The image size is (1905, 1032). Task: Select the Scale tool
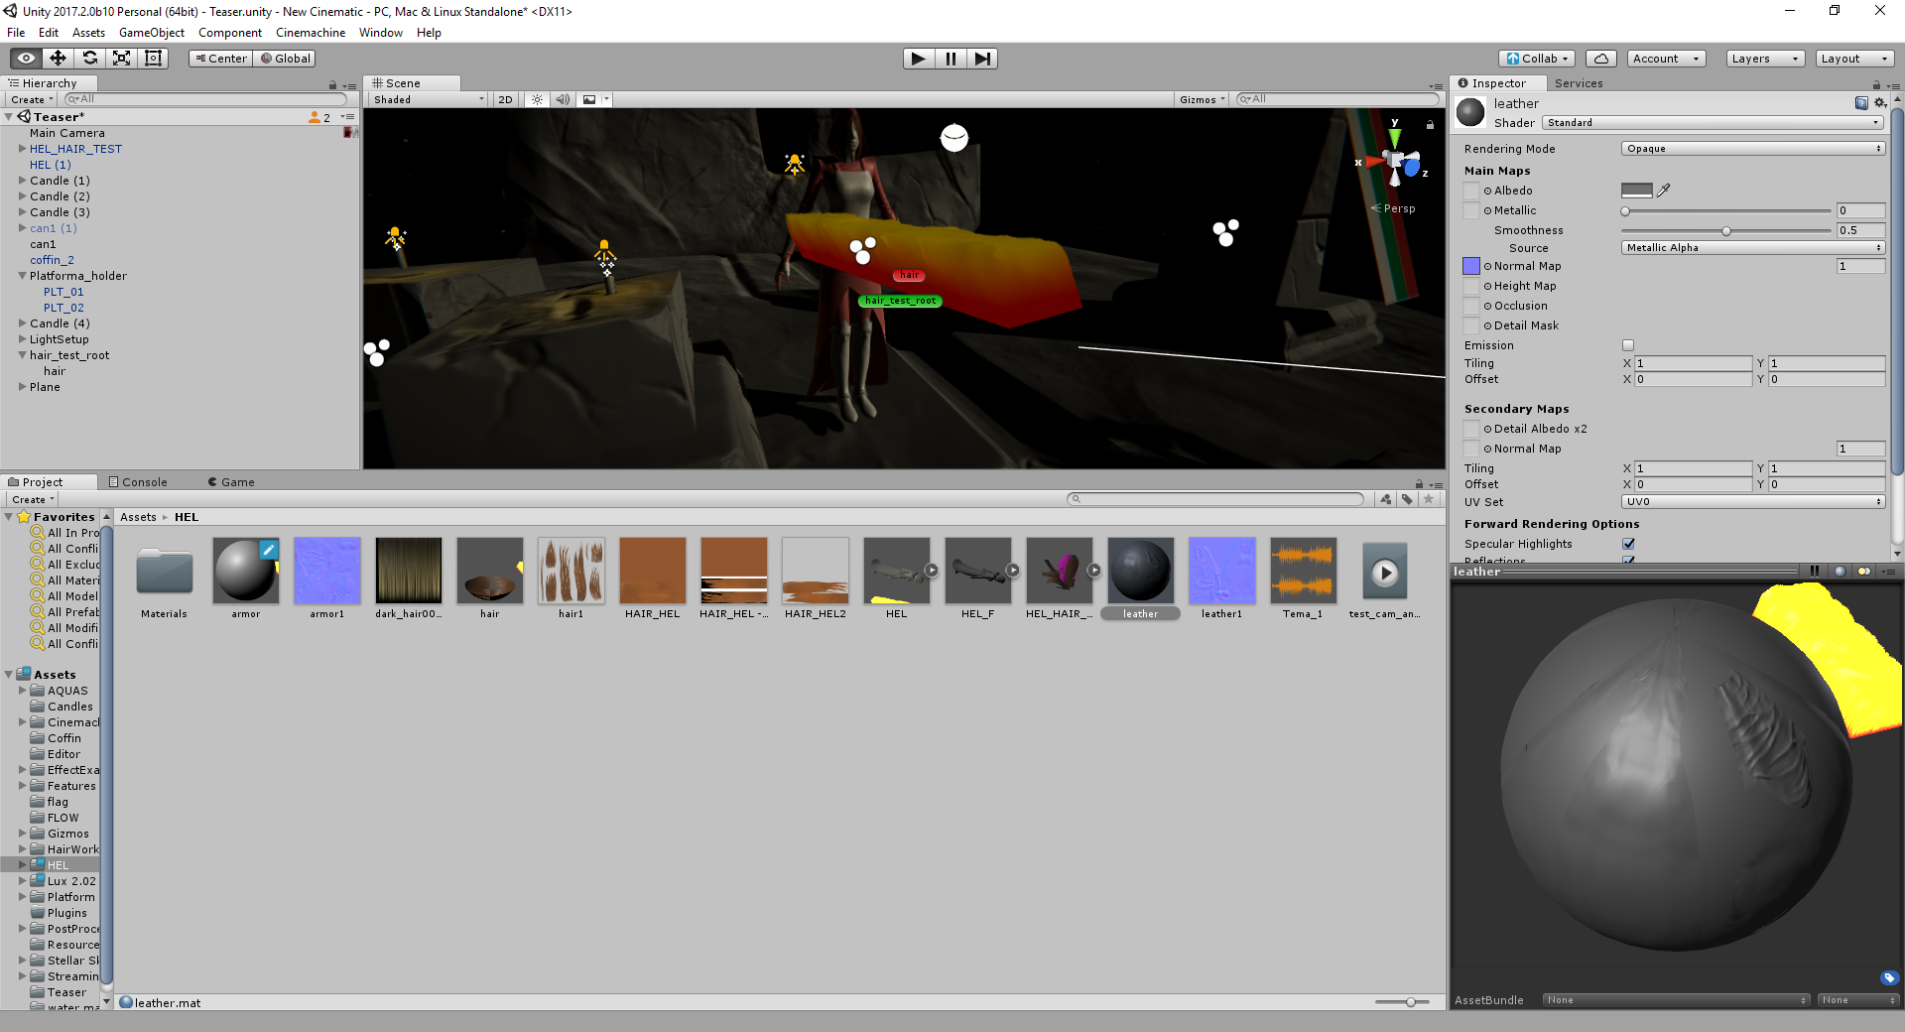[121, 59]
